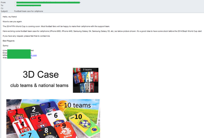Image resolution: width=204 pixels, height=138 pixels.
Task: Click the 'Best Regards' sign-off
Action: 8,41
